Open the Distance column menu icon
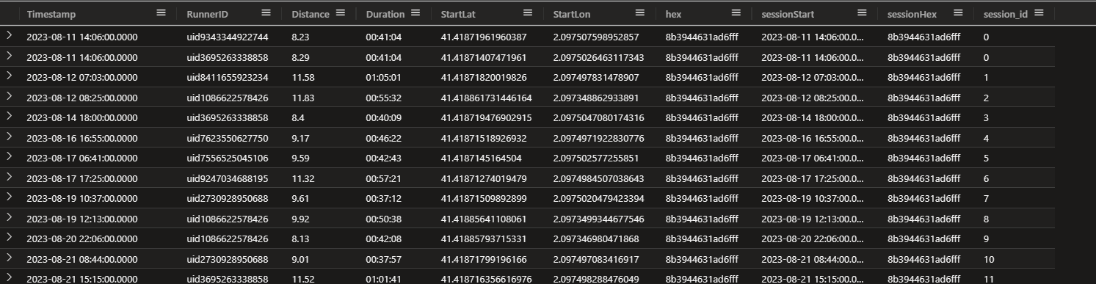This screenshot has height=284, width=1096. (341, 13)
